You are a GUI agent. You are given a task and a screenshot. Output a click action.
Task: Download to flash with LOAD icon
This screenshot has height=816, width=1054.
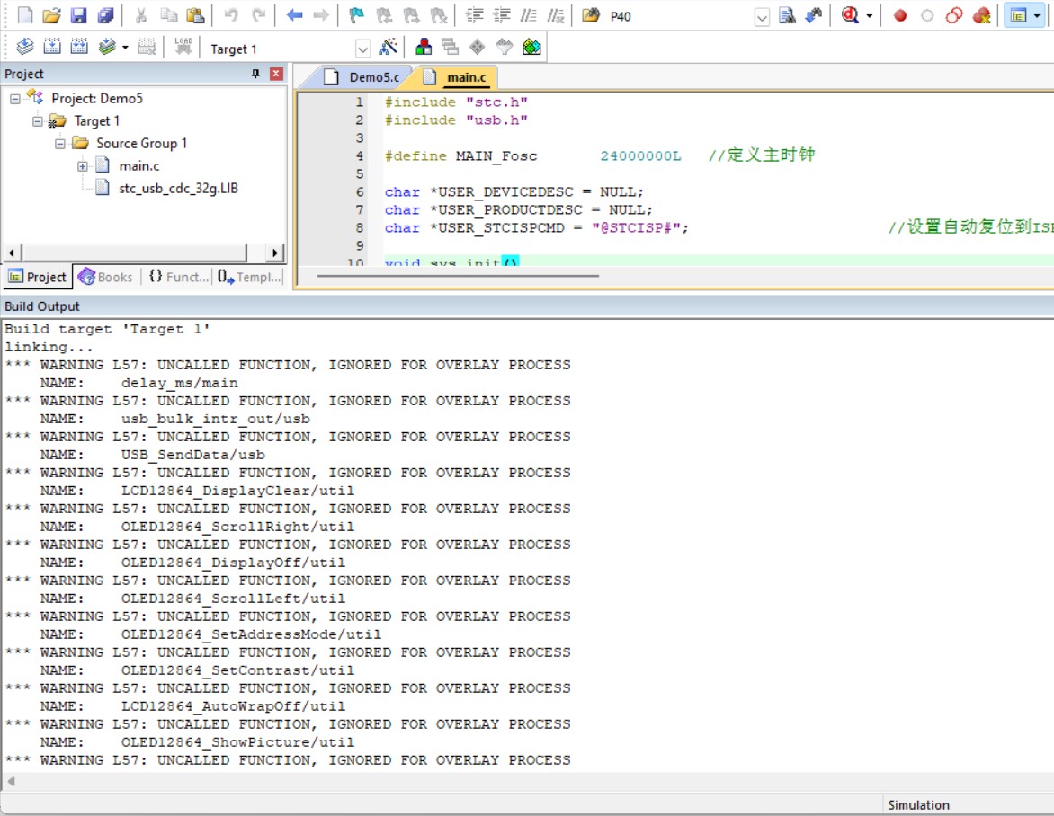click(x=183, y=47)
